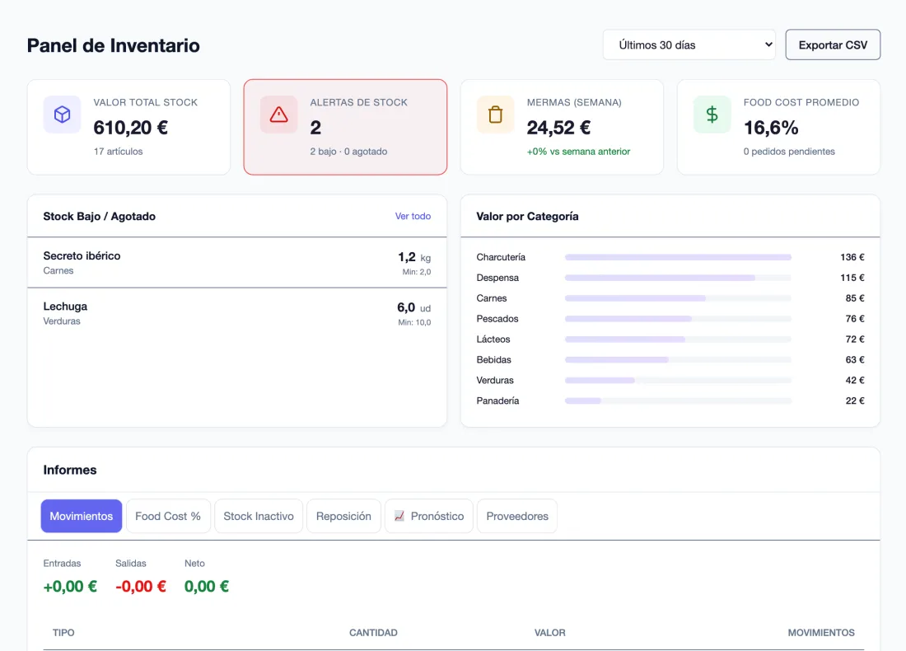Click the 0,00 € Neto total
The height and width of the screenshot is (651, 906).
206,586
